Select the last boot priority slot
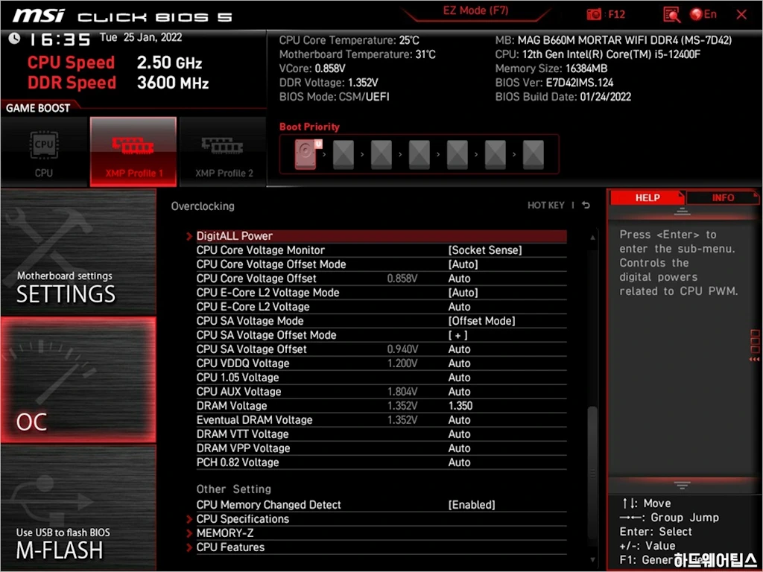The image size is (763, 572). click(x=533, y=154)
